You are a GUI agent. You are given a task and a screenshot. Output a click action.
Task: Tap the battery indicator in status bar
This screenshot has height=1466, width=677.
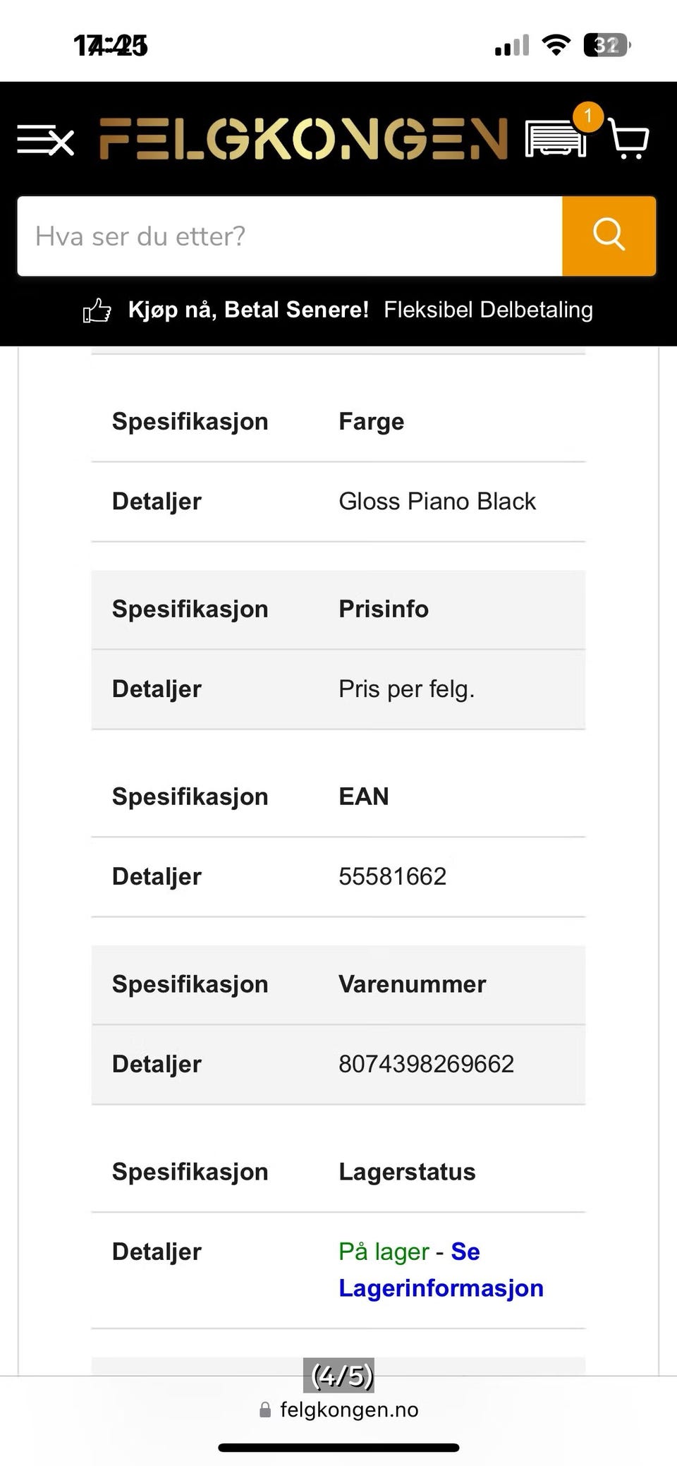tap(606, 45)
